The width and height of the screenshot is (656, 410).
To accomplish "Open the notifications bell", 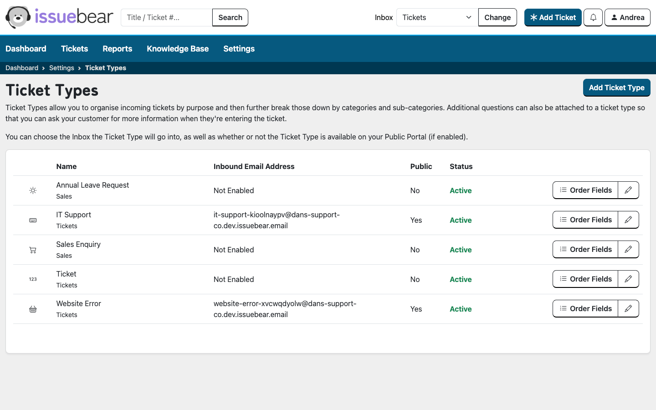I will [593, 17].
